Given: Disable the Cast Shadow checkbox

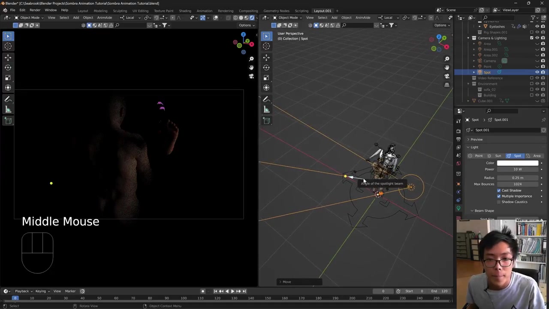Looking at the screenshot, I should [499, 190].
